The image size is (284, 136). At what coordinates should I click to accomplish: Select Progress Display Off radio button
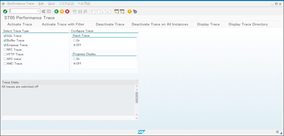74,64
